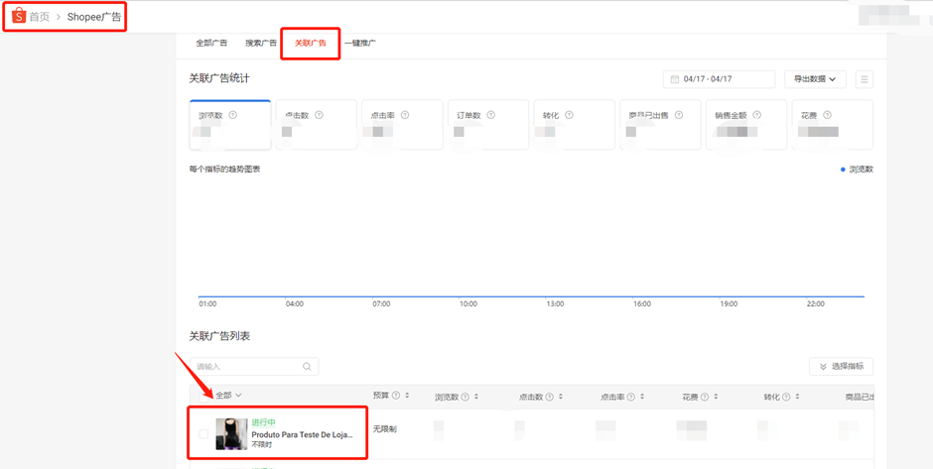The image size is (933, 469).
Task: Select the 花费 metric card
Action: (833, 124)
